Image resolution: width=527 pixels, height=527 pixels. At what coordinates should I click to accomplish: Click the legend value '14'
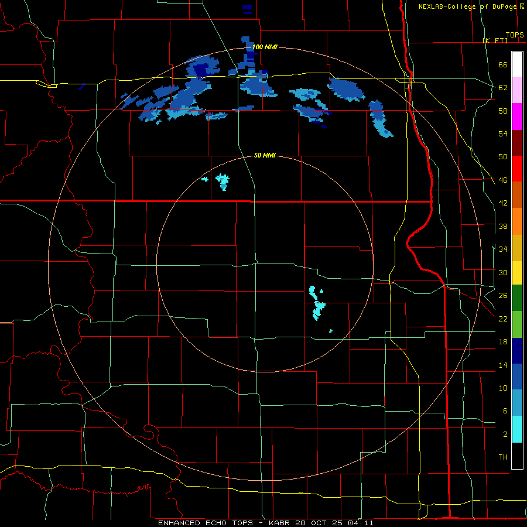point(503,365)
